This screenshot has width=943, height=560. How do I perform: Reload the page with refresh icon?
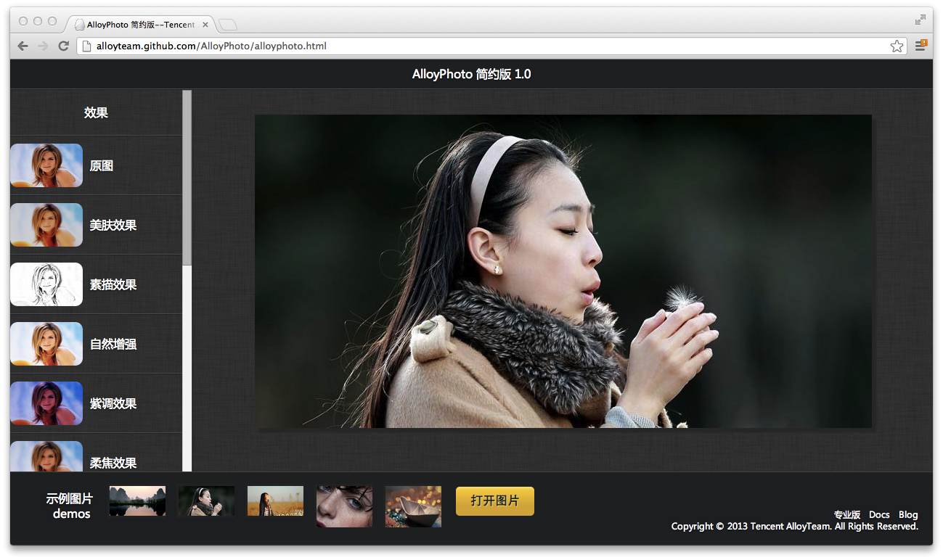point(63,46)
